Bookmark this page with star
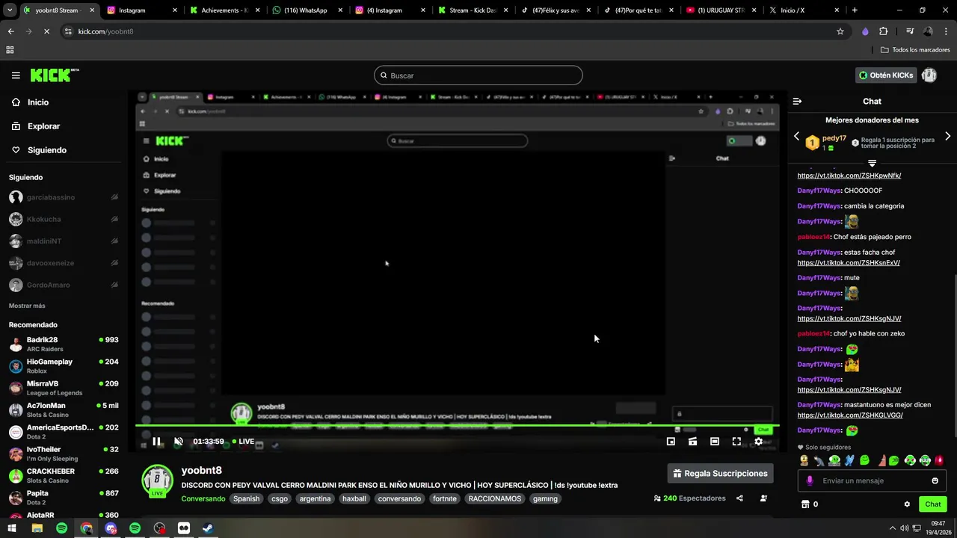This screenshot has height=538, width=957. pyautogui.click(x=840, y=31)
